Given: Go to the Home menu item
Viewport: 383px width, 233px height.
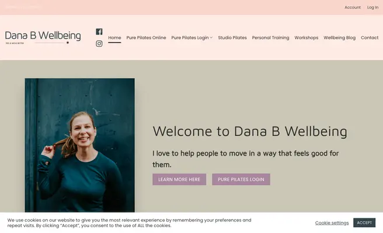Looking at the screenshot, I should click(x=114, y=37).
